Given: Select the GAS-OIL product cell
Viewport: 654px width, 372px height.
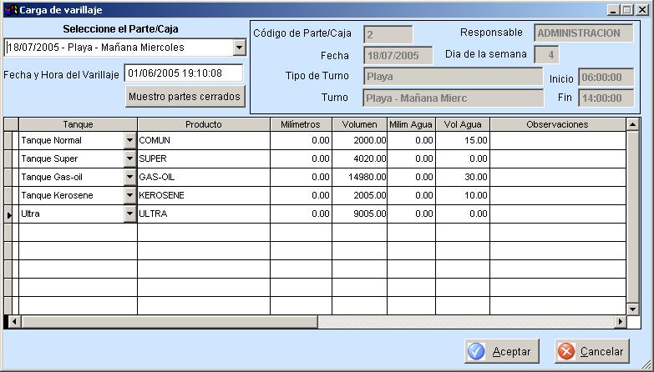Looking at the screenshot, I should tap(204, 178).
